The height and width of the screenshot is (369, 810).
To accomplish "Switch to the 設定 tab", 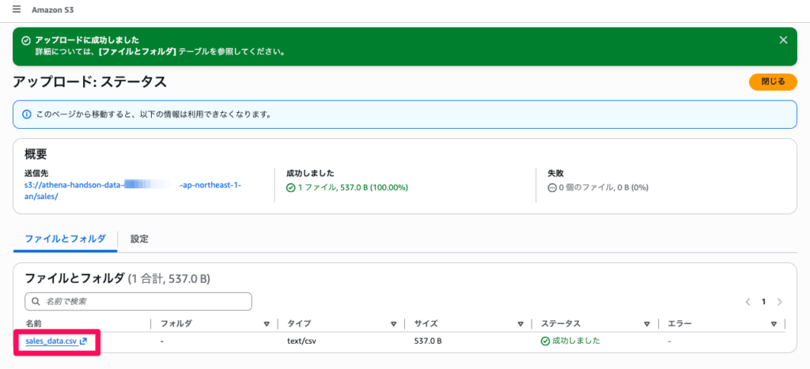I will pos(139,239).
